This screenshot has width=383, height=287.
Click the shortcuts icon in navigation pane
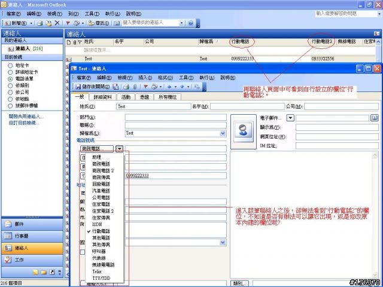click(52, 272)
